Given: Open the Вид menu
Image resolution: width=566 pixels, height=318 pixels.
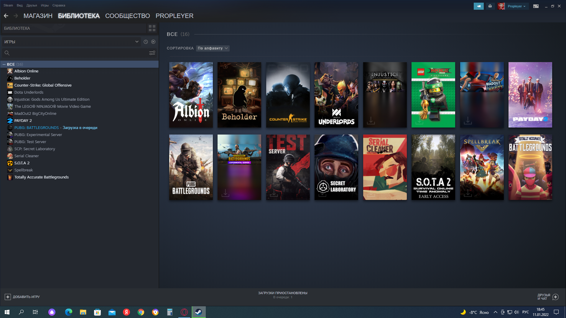Looking at the screenshot, I should (x=20, y=5).
